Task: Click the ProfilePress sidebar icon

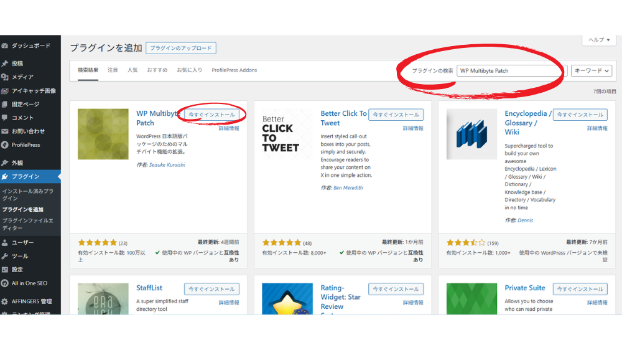Action: pos(5,145)
